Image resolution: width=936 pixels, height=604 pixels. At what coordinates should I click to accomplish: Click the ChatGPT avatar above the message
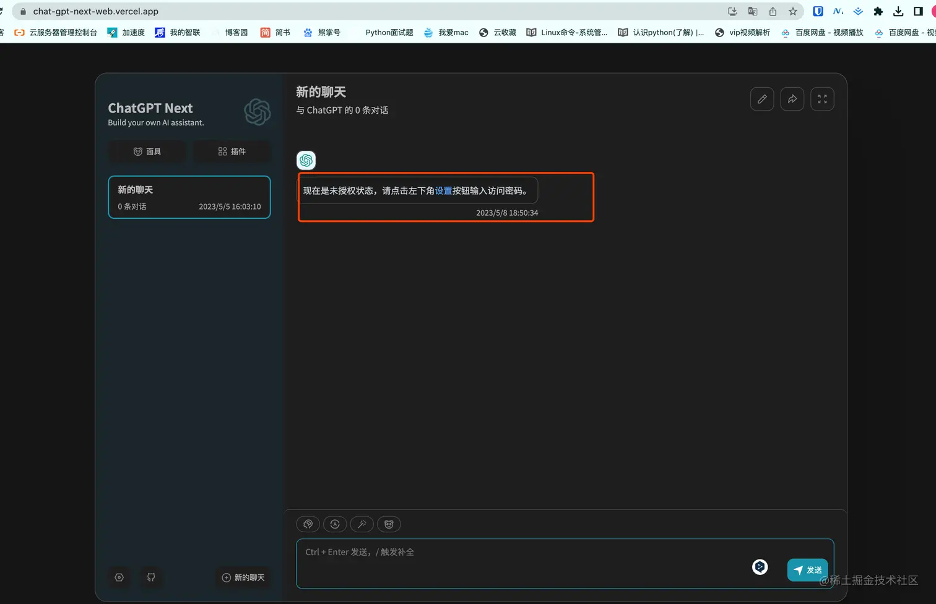pos(306,161)
